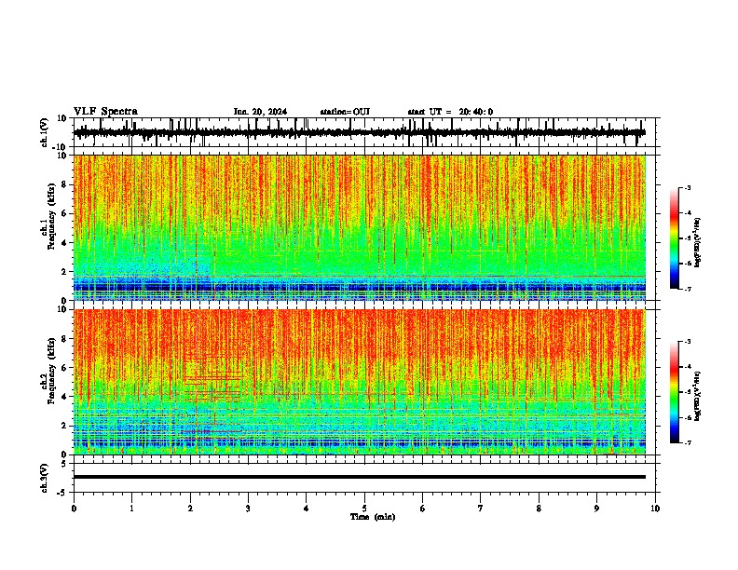
Task: Click time axis tick label "9"
Action: (596, 509)
